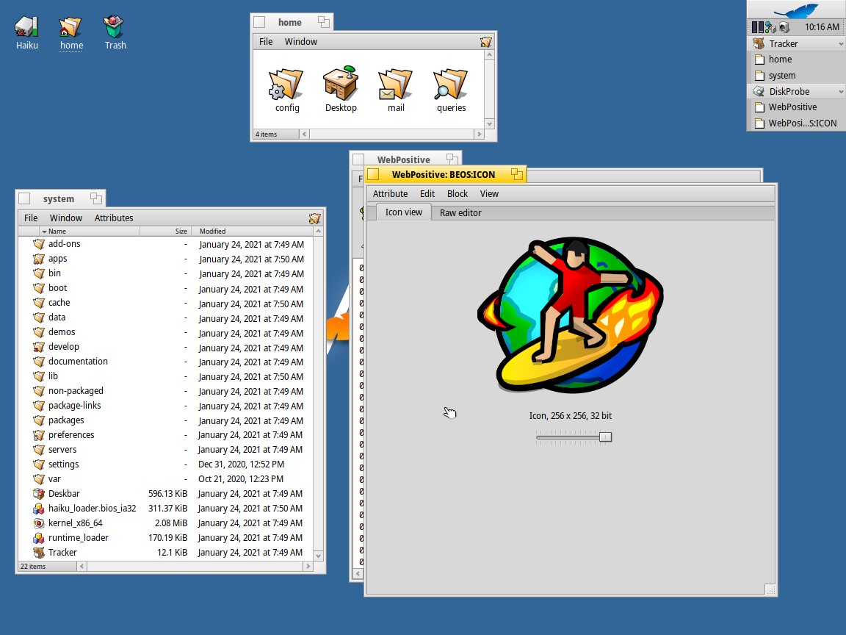Select the haiku_loader.bios_ia32 file icon
The height and width of the screenshot is (635, 846).
click(x=39, y=508)
